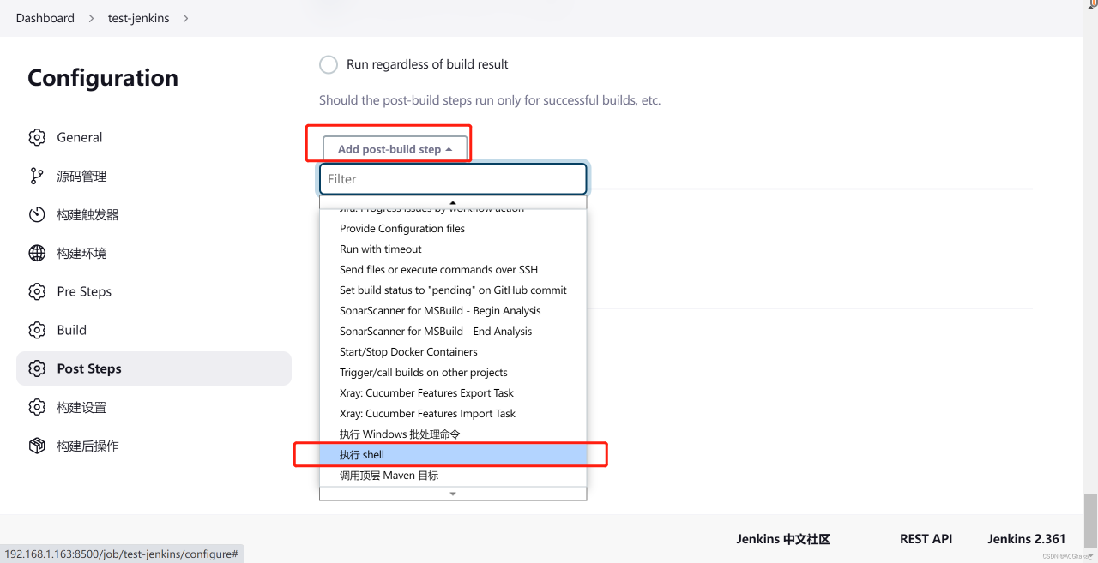Expand the test-jenkins breadcrumb chevron
The height and width of the screenshot is (563, 1098).
(x=186, y=18)
